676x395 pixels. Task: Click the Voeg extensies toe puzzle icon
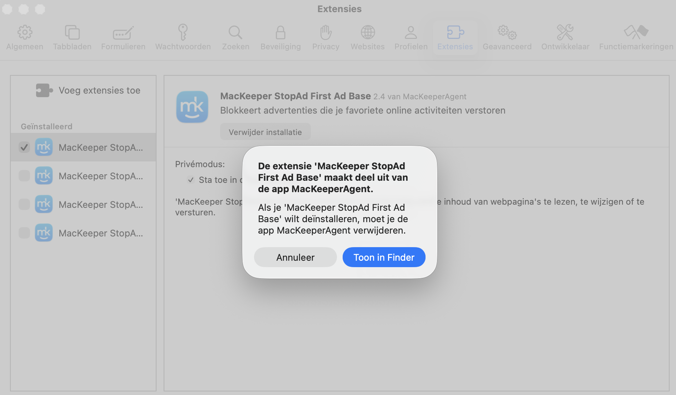44,90
